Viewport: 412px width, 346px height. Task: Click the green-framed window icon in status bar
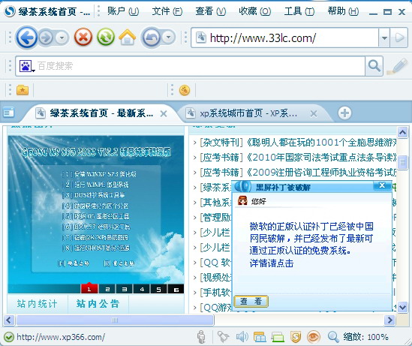point(278,337)
